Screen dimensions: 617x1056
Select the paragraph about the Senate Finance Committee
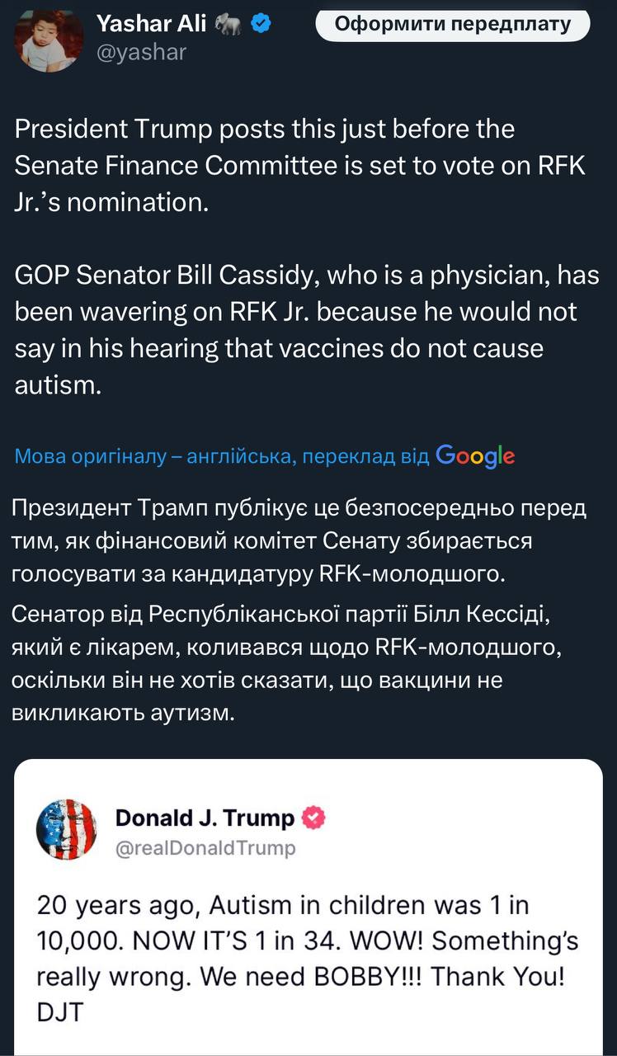301,165
